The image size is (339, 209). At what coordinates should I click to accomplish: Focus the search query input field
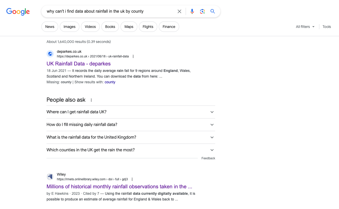pyautogui.click(x=109, y=11)
